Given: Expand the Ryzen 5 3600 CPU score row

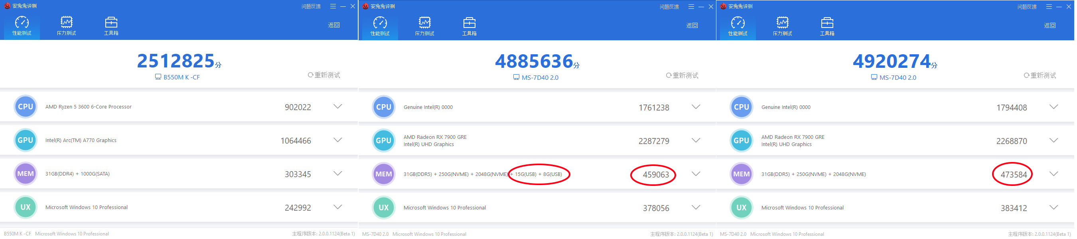Looking at the screenshot, I should [x=338, y=106].
